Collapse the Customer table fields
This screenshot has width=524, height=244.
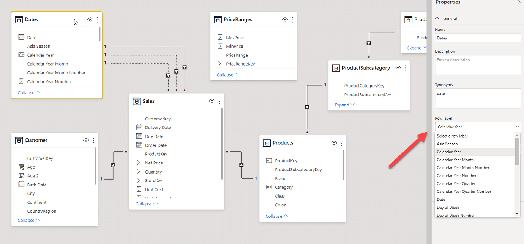(26, 220)
